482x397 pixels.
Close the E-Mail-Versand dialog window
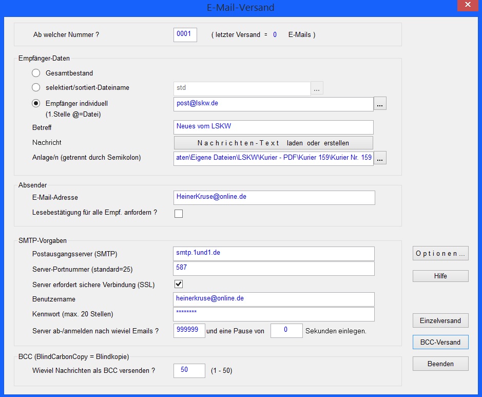coord(467,5)
